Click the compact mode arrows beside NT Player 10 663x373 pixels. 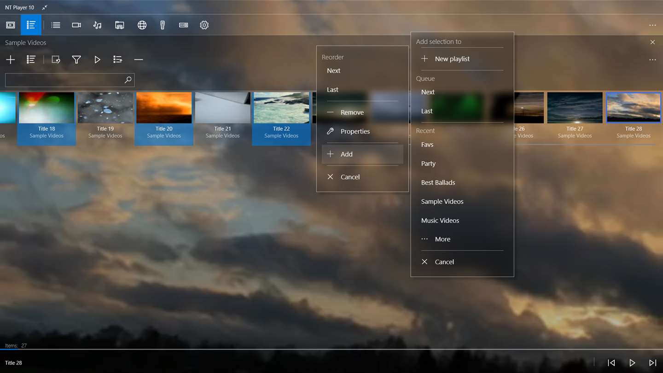(x=45, y=7)
